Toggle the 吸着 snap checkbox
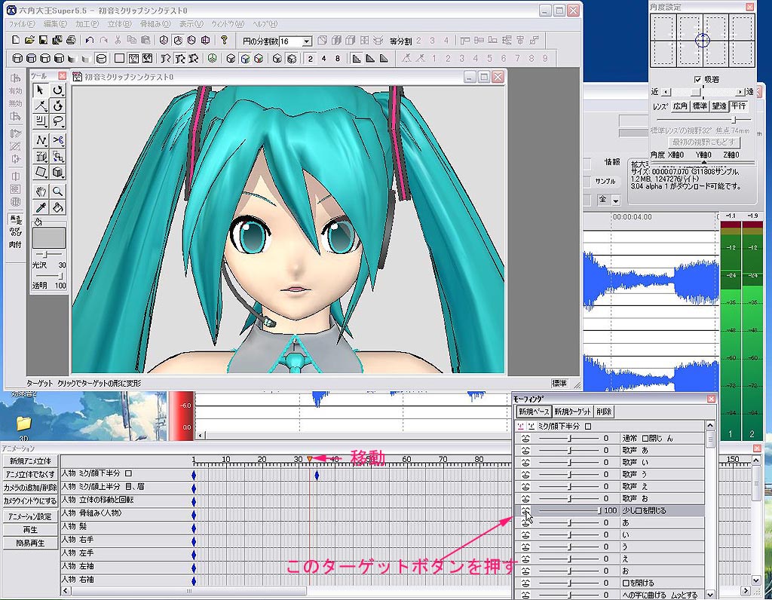This screenshot has height=600, width=772. [x=697, y=79]
